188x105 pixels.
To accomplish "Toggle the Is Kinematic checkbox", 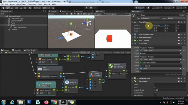I will (155, 95).
